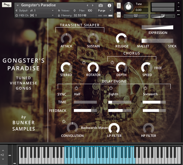Open the wrench instrument edit mode
This screenshot has width=183, height=165.
(x=7, y=5)
